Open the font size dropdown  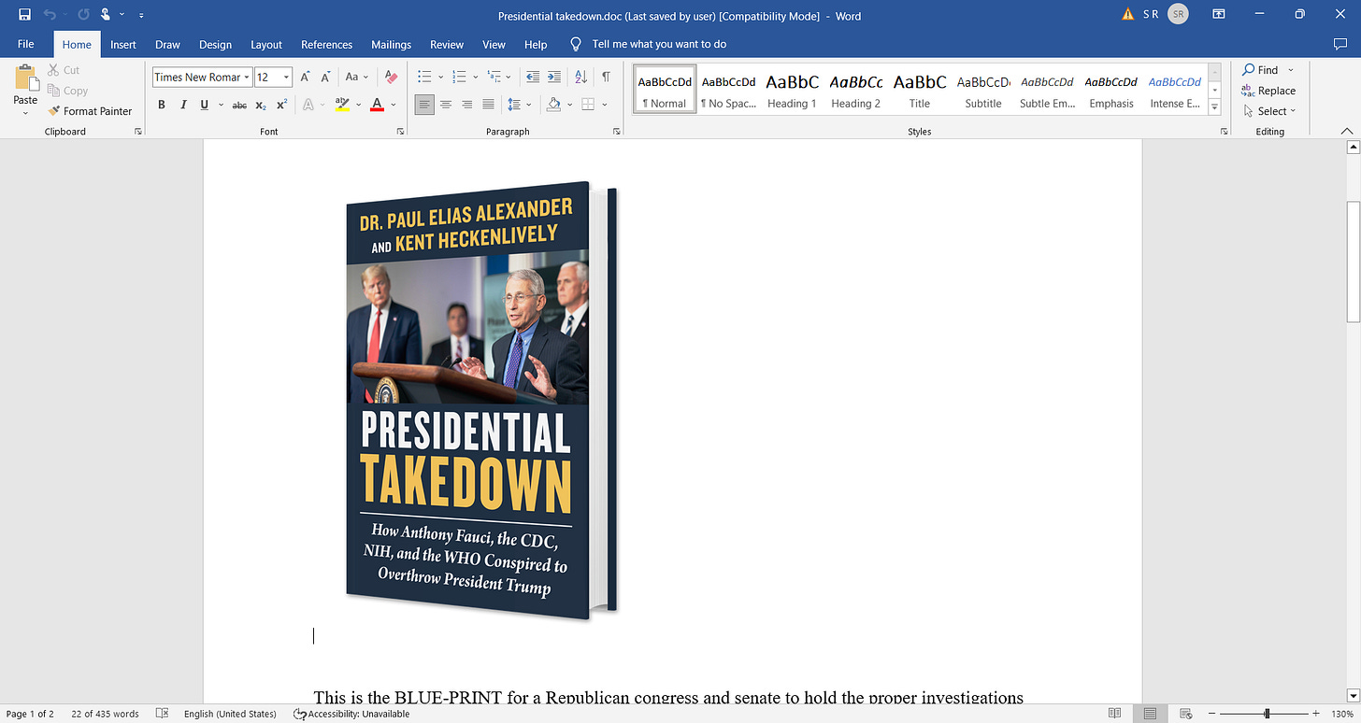click(x=286, y=78)
